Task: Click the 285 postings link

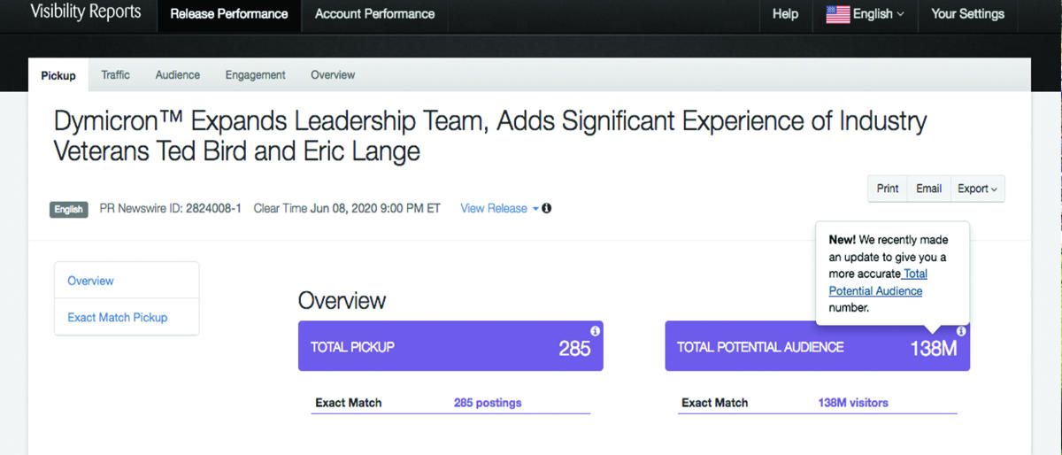Action: [488, 403]
